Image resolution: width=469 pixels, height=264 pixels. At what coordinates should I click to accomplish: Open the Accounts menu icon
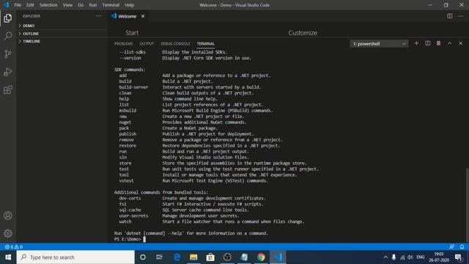coord(8,216)
